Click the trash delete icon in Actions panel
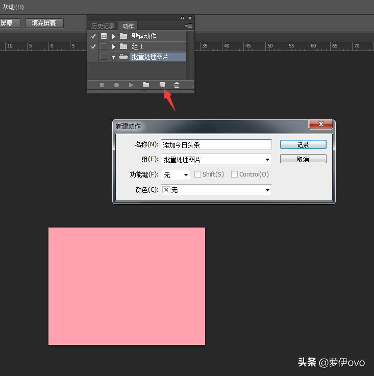The height and width of the screenshot is (376, 374). coord(177,85)
